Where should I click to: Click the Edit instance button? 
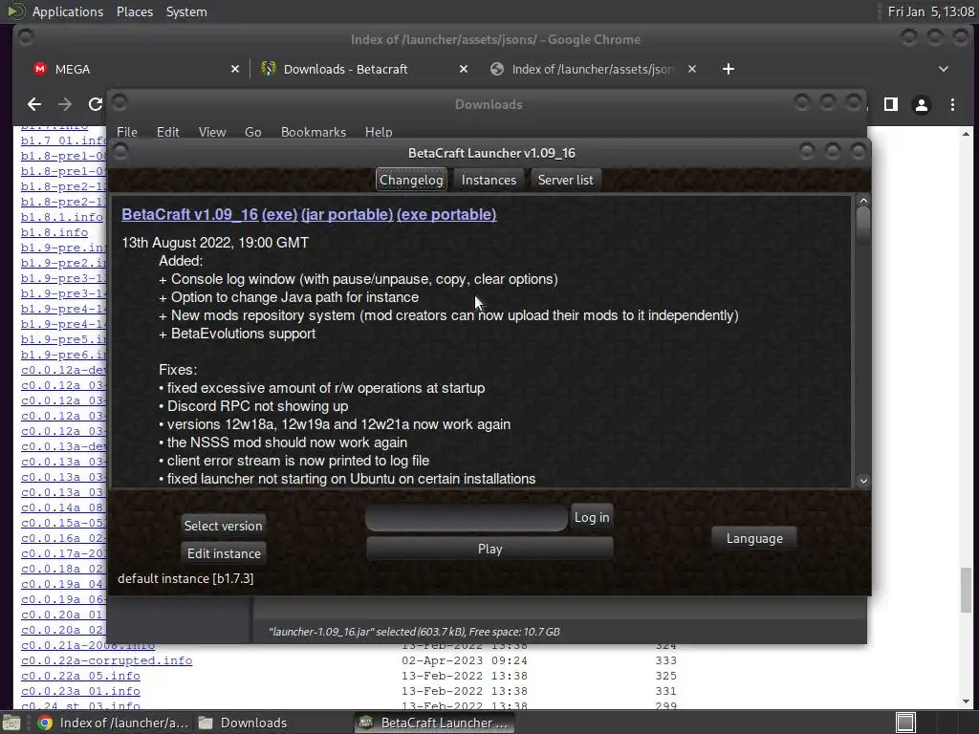(224, 553)
